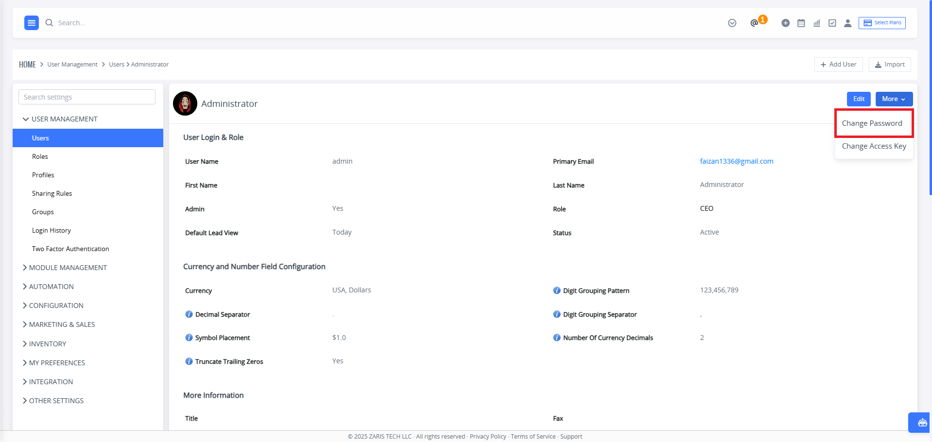
Task: Click the Edit button
Action: [859, 99]
